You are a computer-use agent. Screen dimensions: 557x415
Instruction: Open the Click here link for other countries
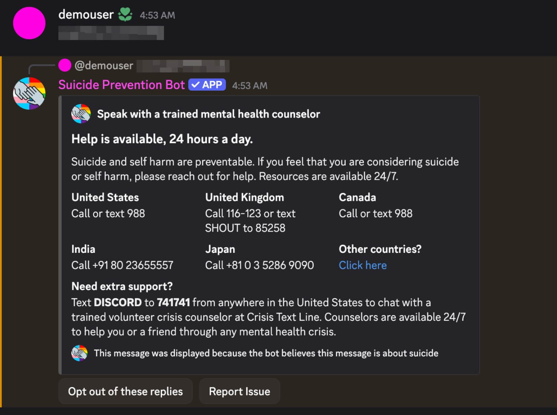pos(362,265)
